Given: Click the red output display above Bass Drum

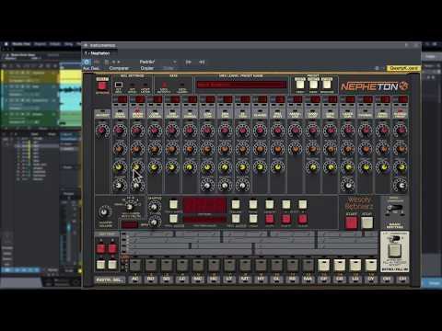Looking at the screenshot, I should (122, 99).
